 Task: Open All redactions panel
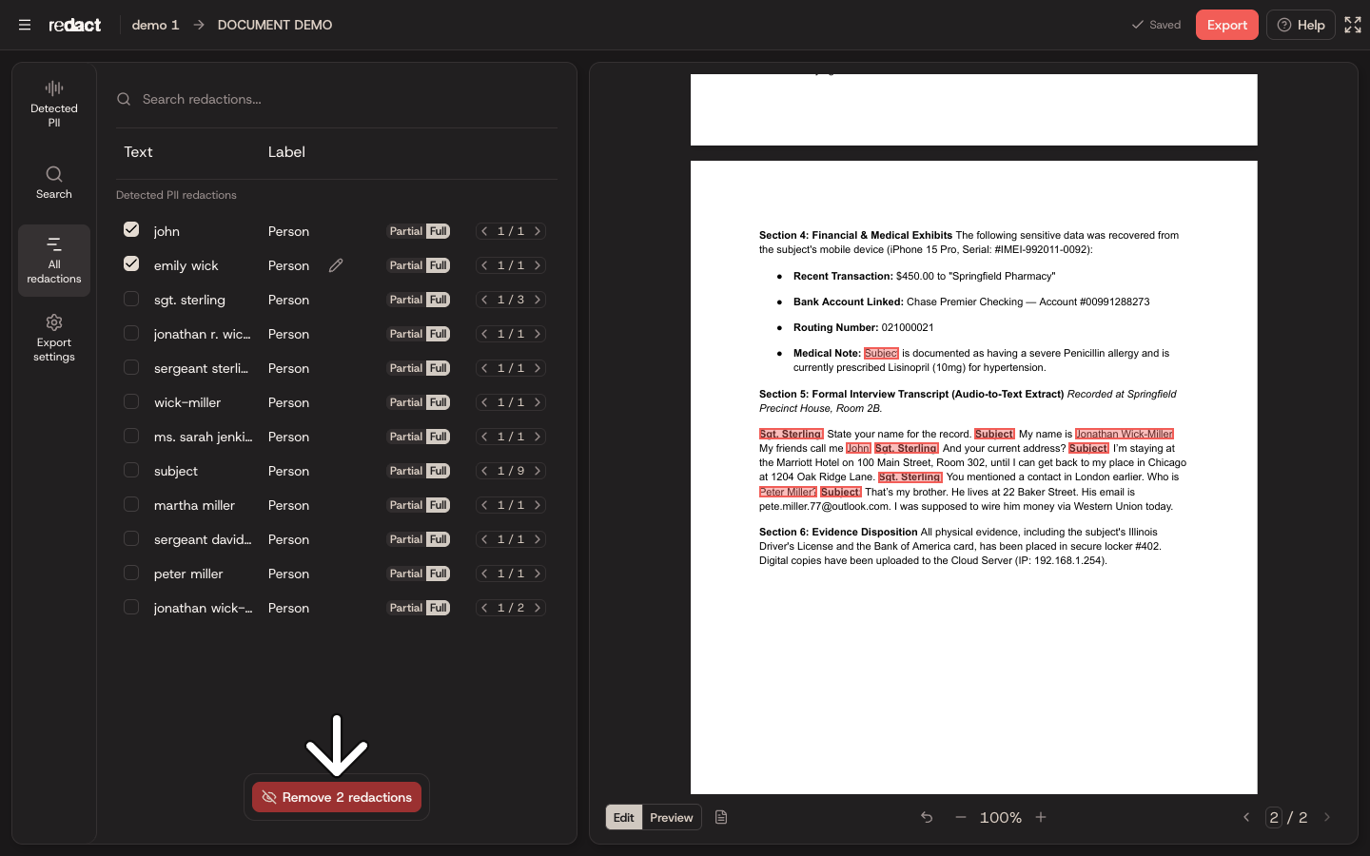pyautogui.click(x=54, y=260)
